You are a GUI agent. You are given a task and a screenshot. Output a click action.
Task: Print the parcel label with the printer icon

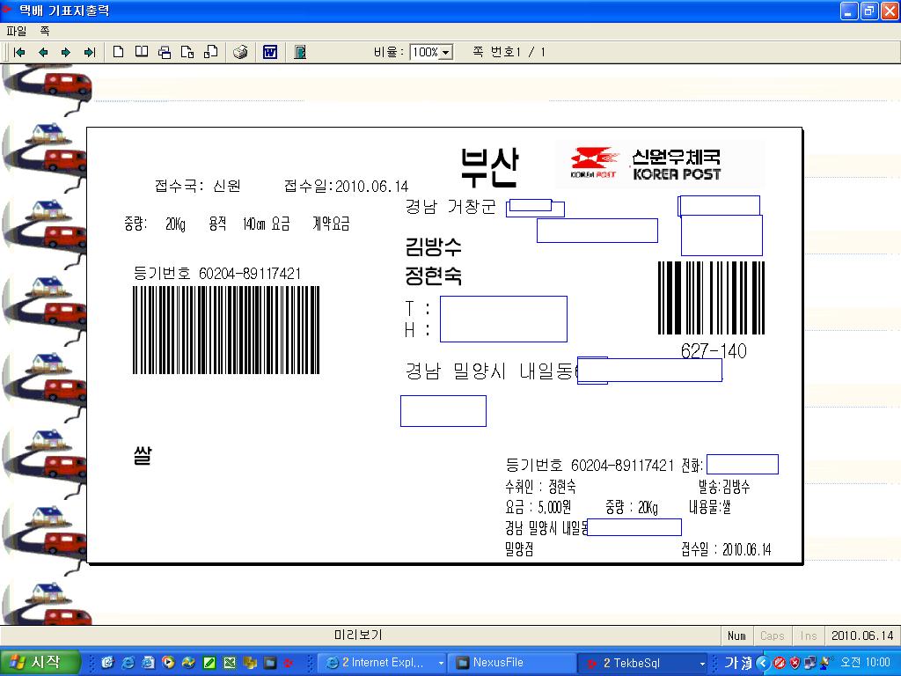pyautogui.click(x=240, y=52)
